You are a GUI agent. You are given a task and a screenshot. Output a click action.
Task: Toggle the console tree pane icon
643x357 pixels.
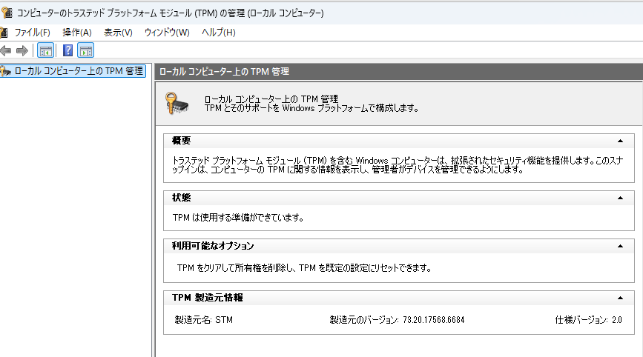(45, 51)
